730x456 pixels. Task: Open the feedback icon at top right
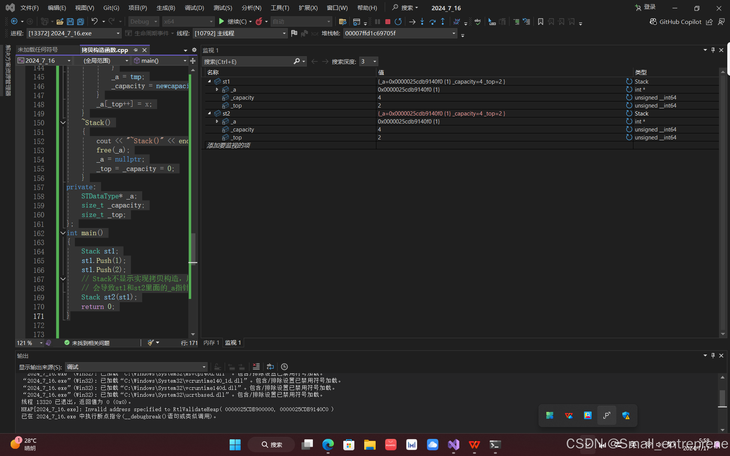(x=721, y=22)
